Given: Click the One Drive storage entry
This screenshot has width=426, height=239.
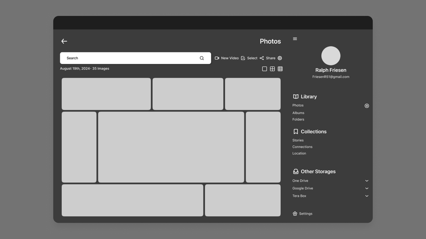Looking at the screenshot, I should tap(300, 181).
